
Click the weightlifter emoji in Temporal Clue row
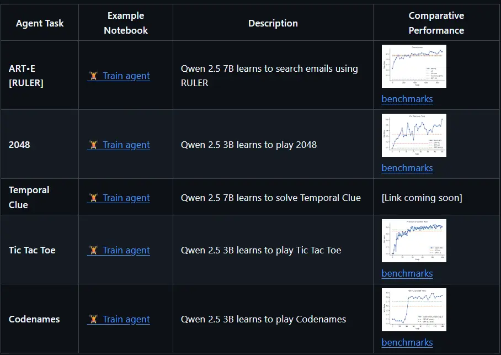[x=93, y=198]
